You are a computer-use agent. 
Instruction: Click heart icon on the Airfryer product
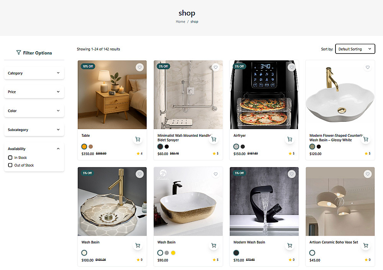pos(292,68)
